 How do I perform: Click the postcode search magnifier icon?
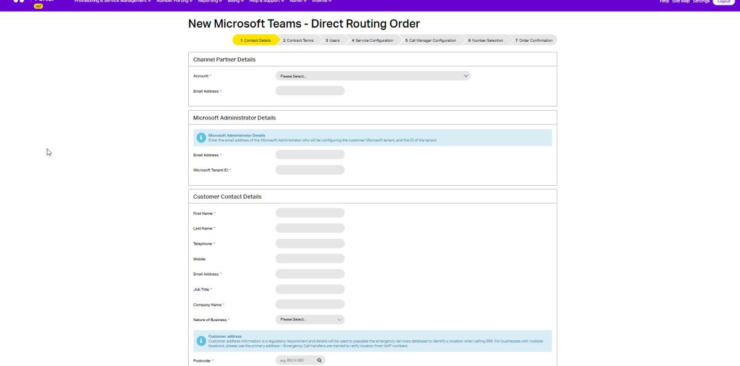(x=319, y=360)
